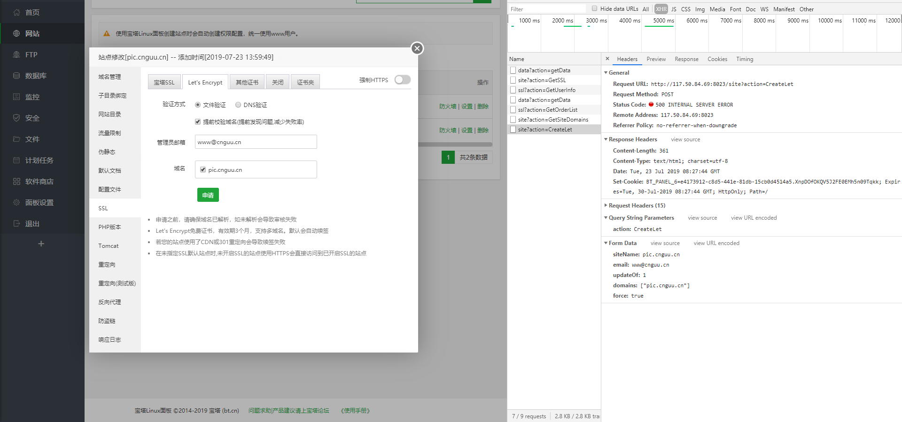Click the logout icon beside 退出
The height and width of the screenshot is (422, 902).
coord(16,224)
